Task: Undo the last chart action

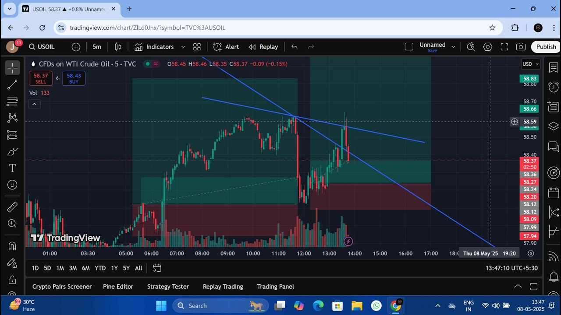Action: (x=295, y=47)
